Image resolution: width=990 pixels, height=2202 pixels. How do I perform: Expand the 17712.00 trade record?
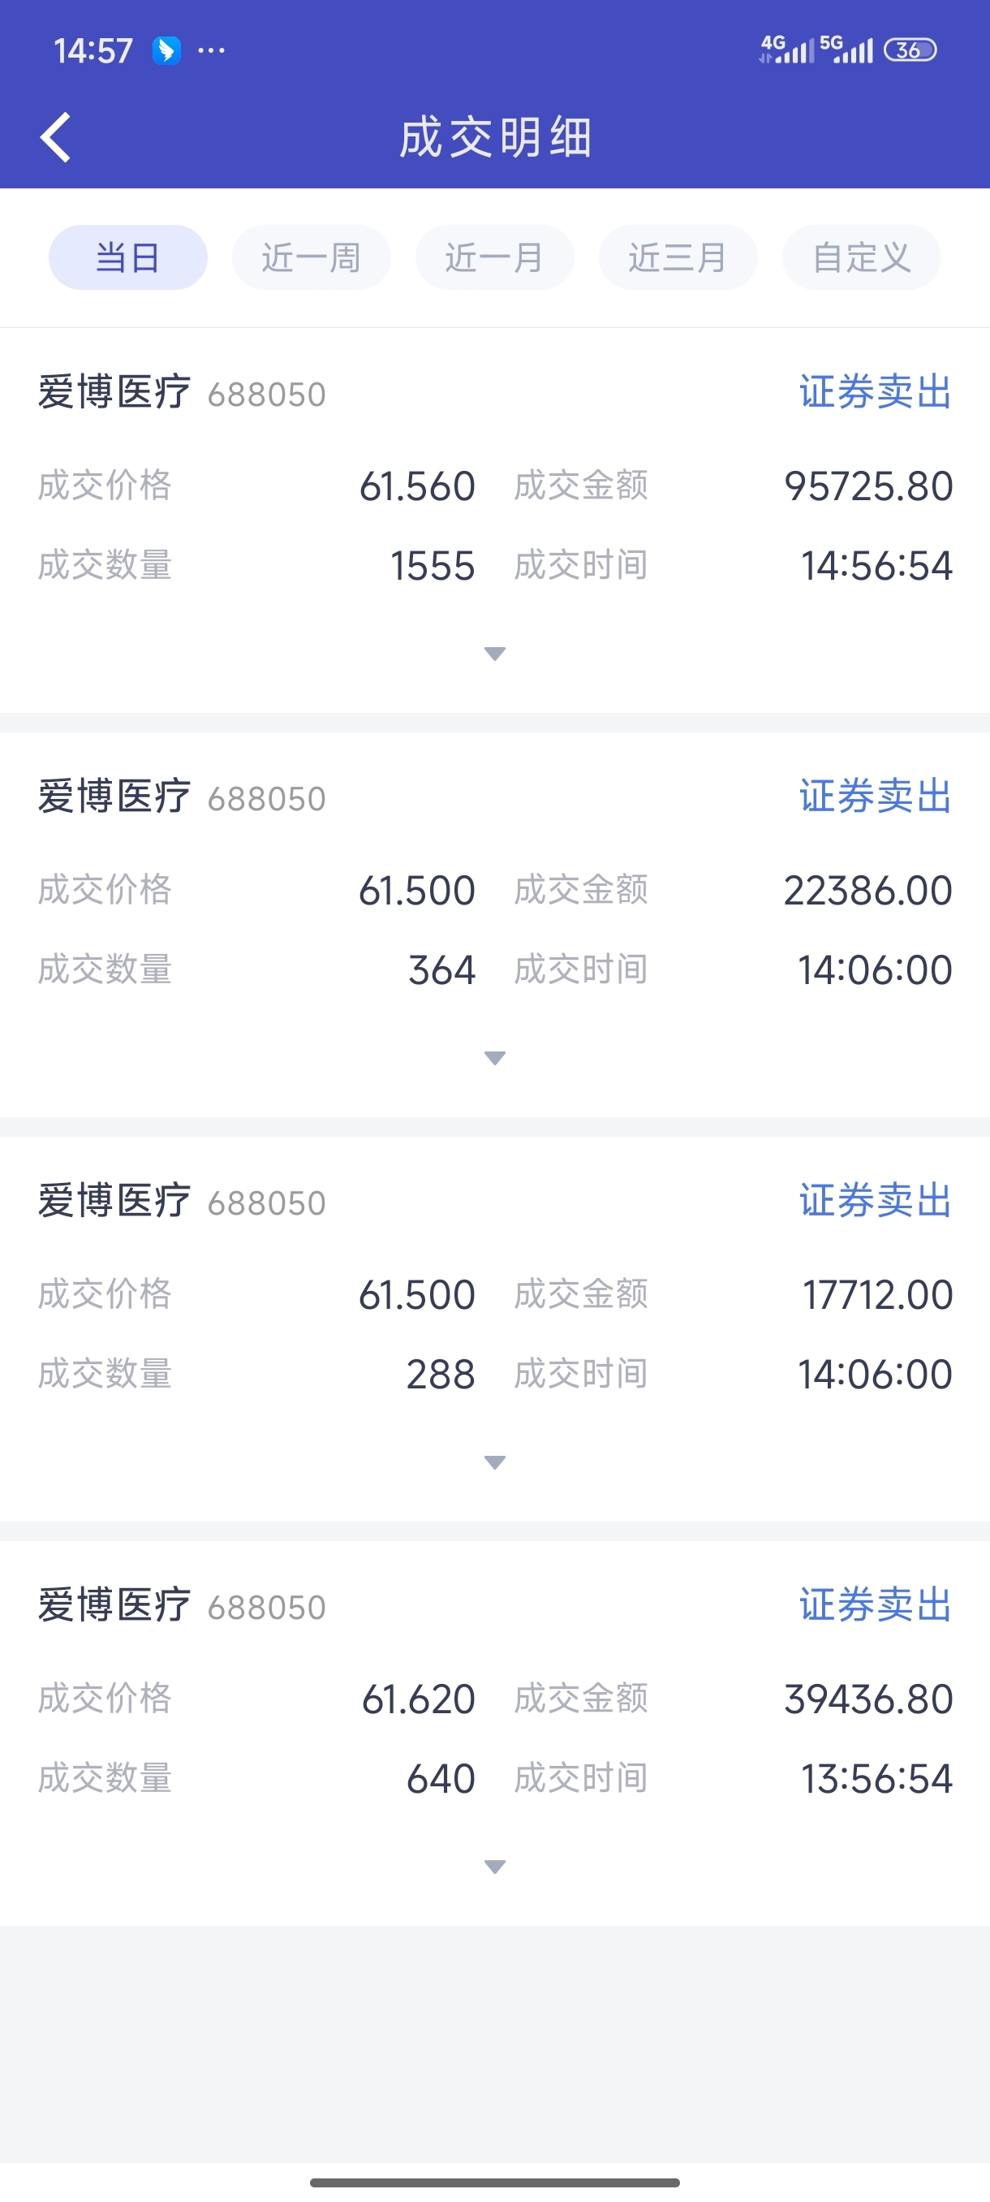pos(494,1462)
